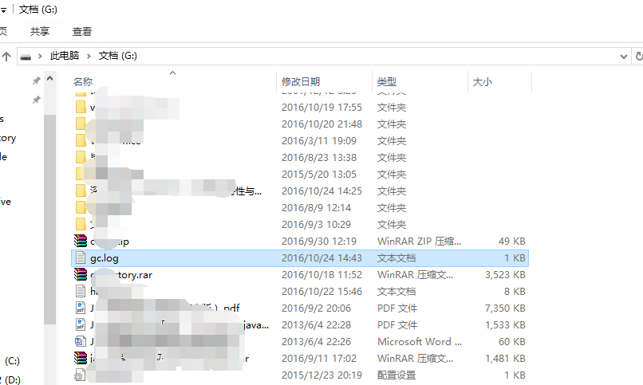
Task: Click the WinRAR ZIP 压缩 type cell
Action: click(x=419, y=242)
